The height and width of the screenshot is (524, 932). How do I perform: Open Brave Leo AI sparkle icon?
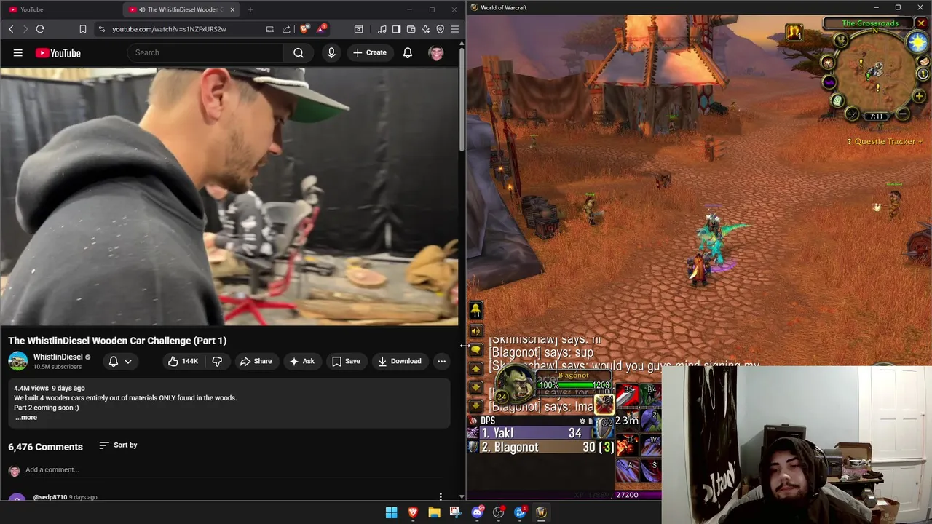click(x=425, y=29)
